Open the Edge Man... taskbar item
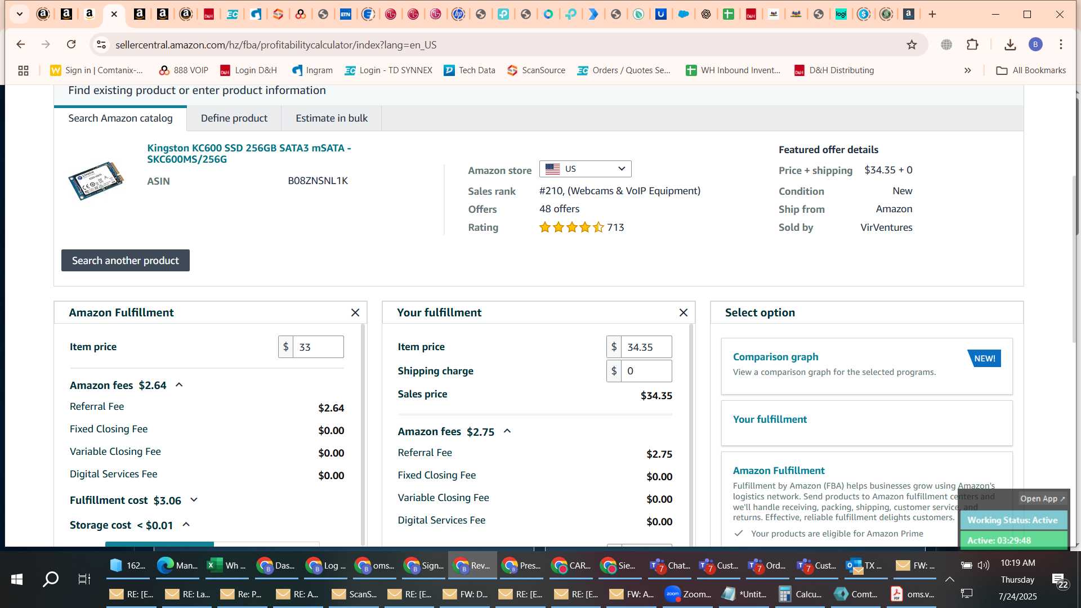 point(177,566)
